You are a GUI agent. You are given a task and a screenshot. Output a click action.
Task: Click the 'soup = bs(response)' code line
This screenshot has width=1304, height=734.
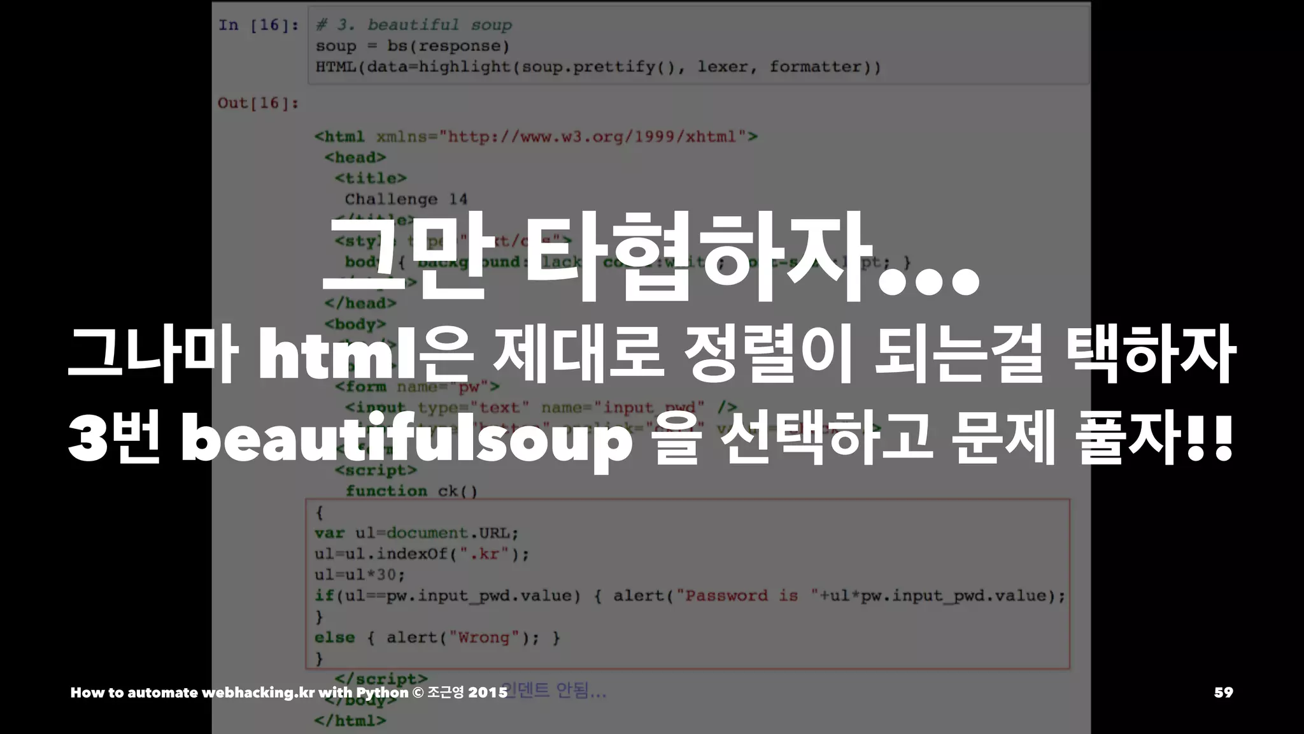click(413, 46)
